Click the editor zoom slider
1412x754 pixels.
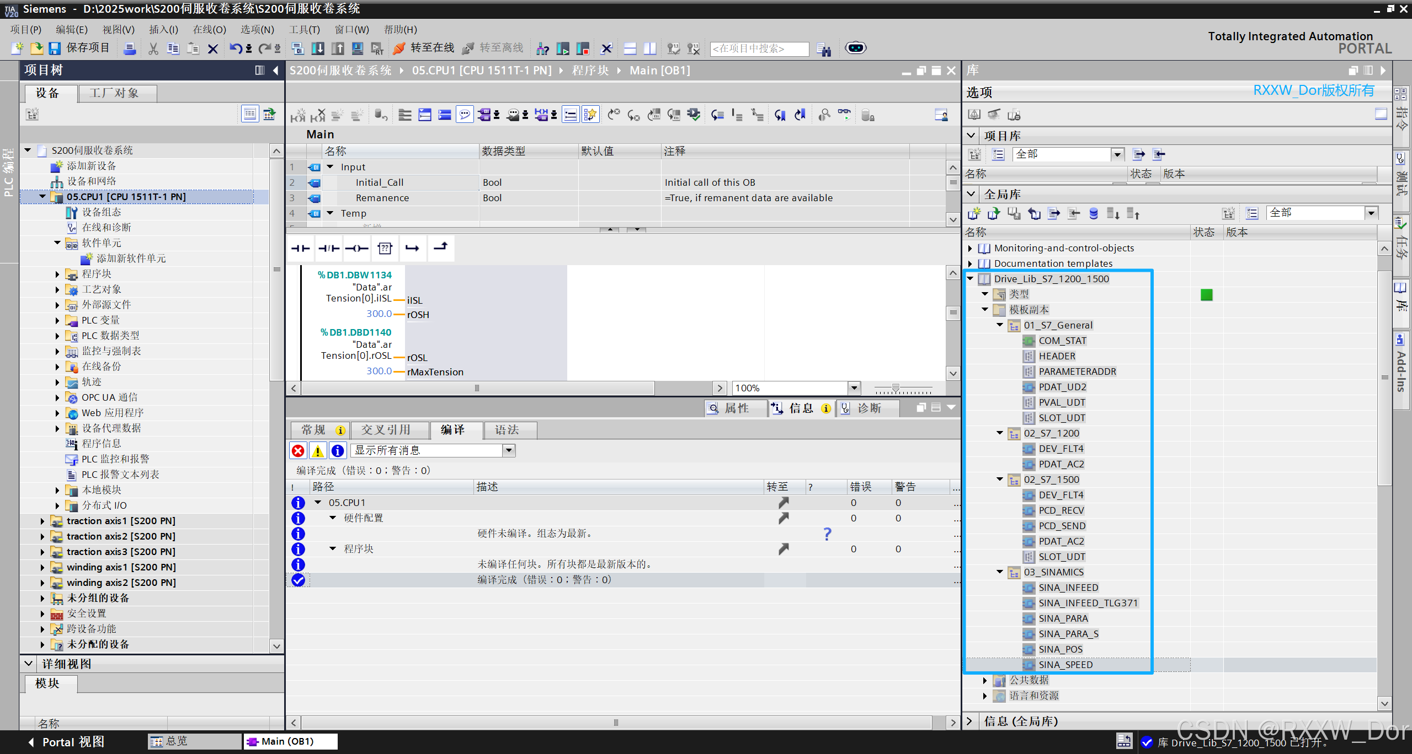tap(896, 388)
